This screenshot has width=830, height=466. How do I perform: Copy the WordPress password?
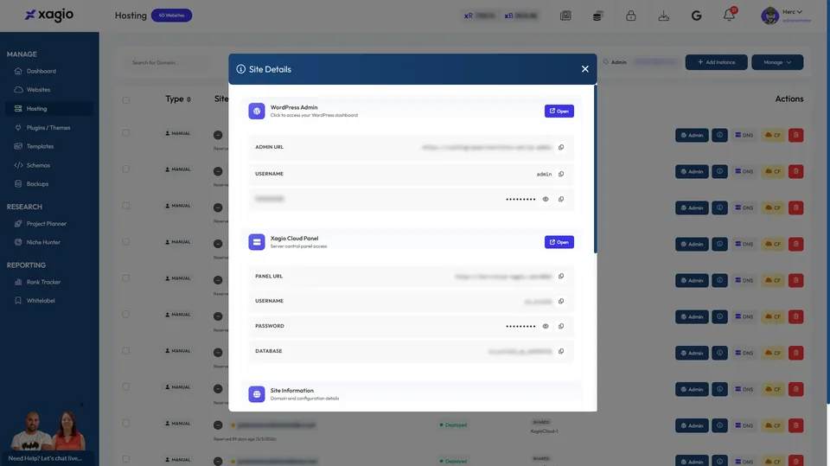point(561,199)
